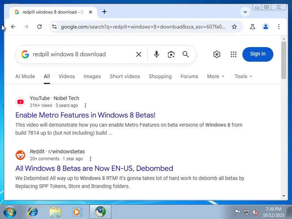Close the redpill windows 8 download tab

pos(91,12)
